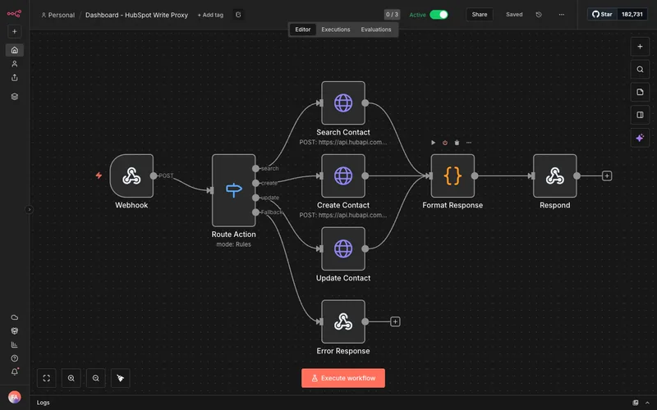
Task: Toggle the side panel layout button
Action: [640, 115]
